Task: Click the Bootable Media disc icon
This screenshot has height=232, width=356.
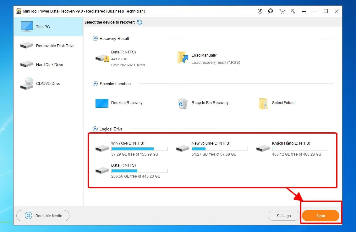Action: (x=28, y=216)
